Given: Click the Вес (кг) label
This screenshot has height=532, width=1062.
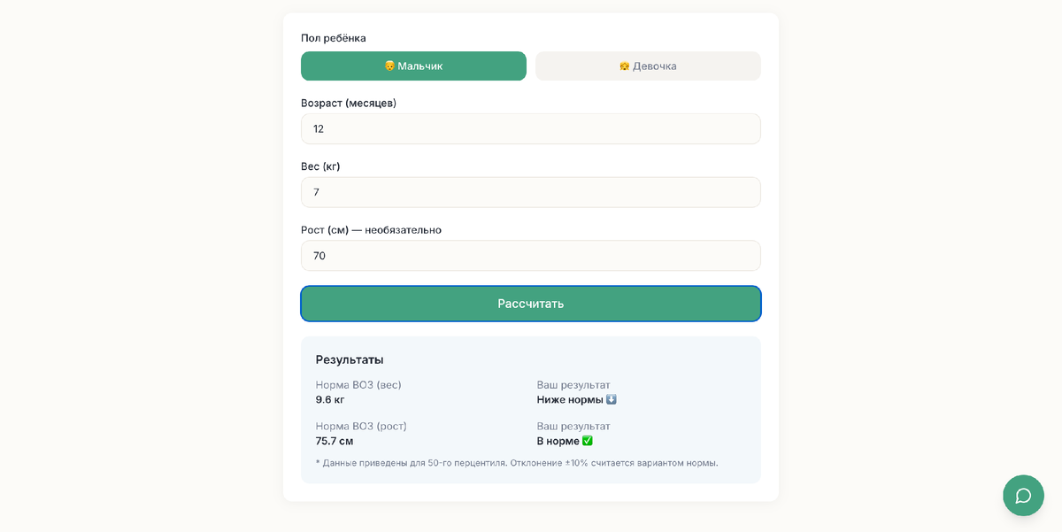Looking at the screenshot, I should point(320,166).
